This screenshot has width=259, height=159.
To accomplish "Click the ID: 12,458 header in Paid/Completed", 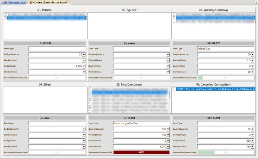I will [129, 118].
